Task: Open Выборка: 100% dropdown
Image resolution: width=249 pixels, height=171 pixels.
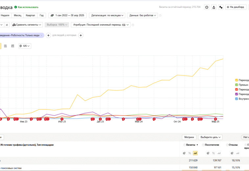Action: tap(57, 25)
